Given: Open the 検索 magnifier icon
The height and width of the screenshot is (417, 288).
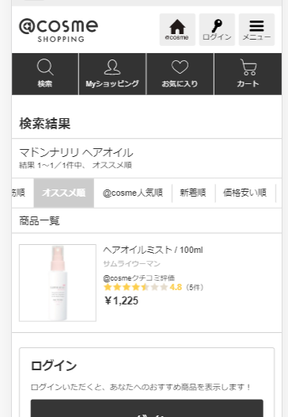Looking at the screenshot, I should tap(45, 74).
